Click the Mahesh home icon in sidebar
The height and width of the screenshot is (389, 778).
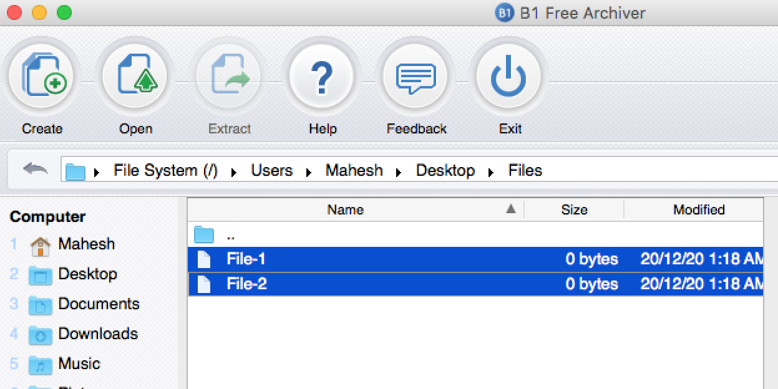click(x=40, y=243)
